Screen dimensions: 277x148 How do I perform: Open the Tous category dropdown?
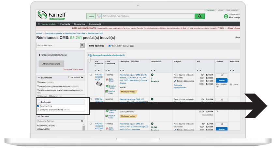(91, 16)
